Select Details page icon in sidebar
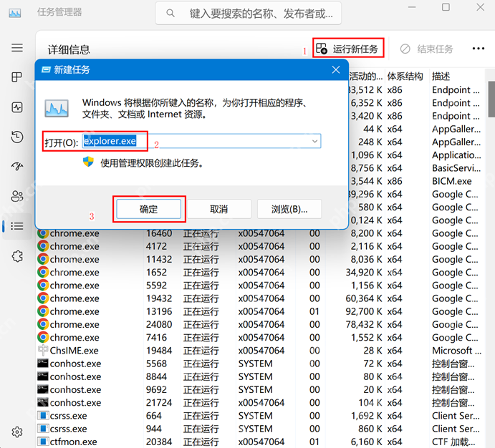 pos(17,226)
